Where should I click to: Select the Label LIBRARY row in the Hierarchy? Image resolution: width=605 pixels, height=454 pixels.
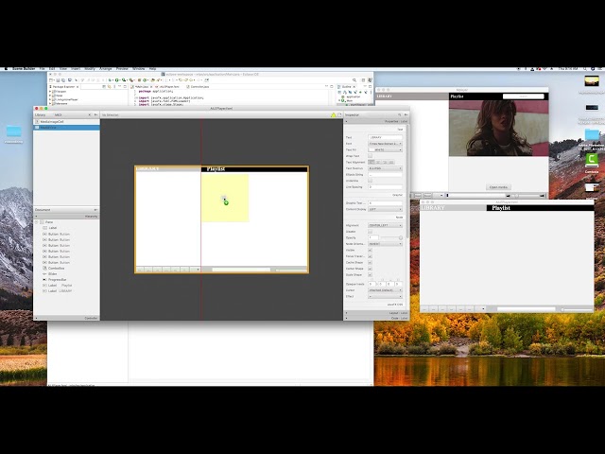66,291
